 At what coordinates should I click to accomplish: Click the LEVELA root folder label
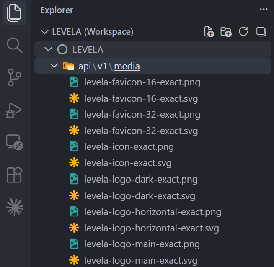coord(88,50)
